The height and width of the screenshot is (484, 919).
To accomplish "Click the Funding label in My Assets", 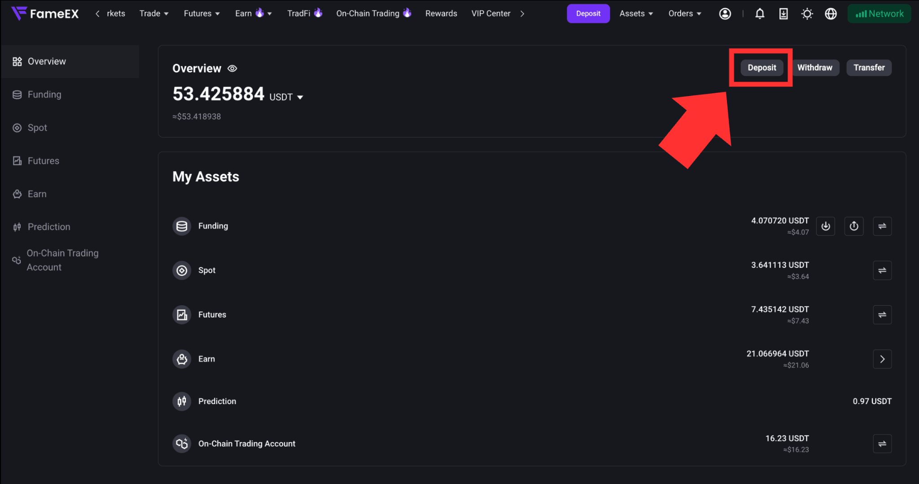I will pos(213,226).
